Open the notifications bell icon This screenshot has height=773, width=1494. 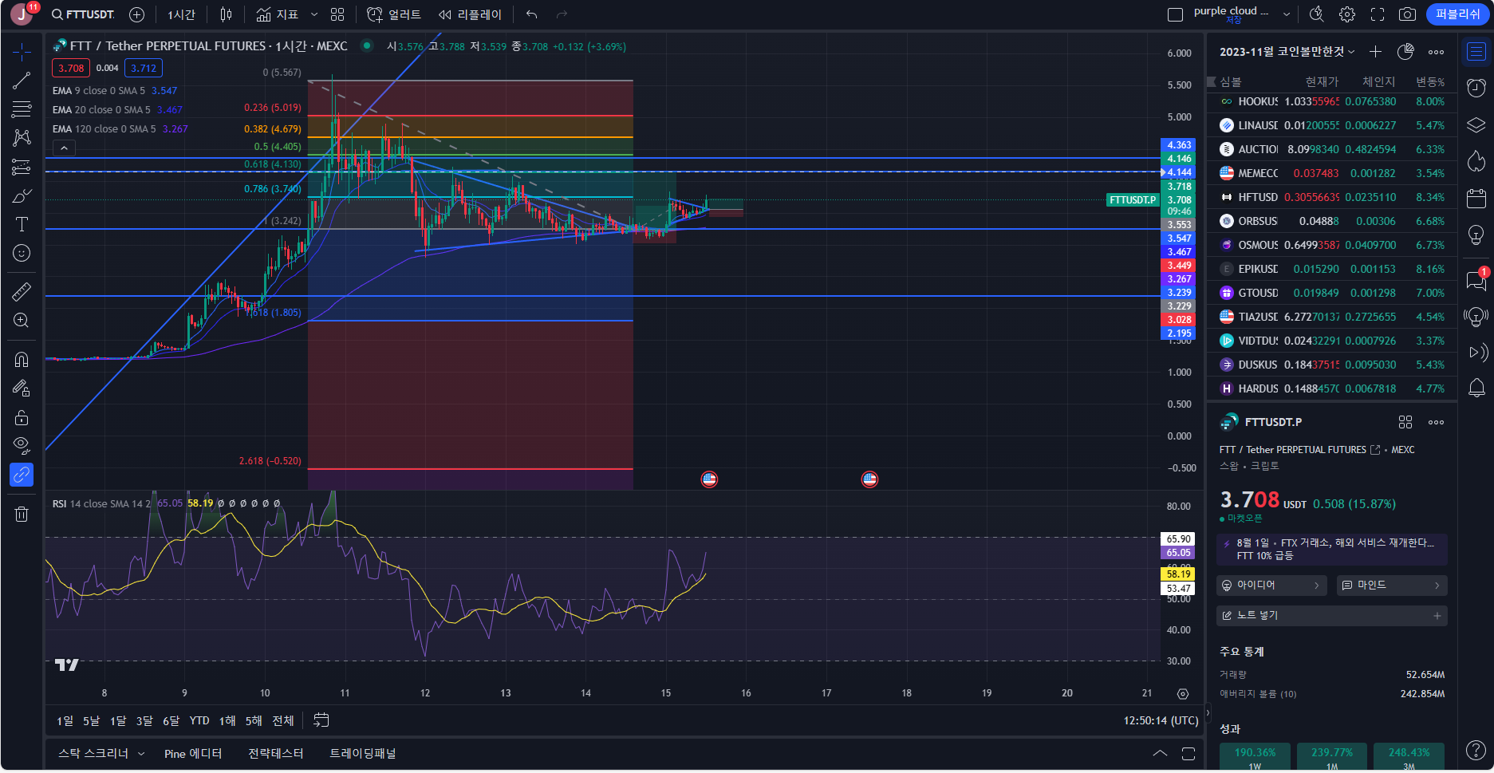pyautogui.click(x=1476, y=388)
